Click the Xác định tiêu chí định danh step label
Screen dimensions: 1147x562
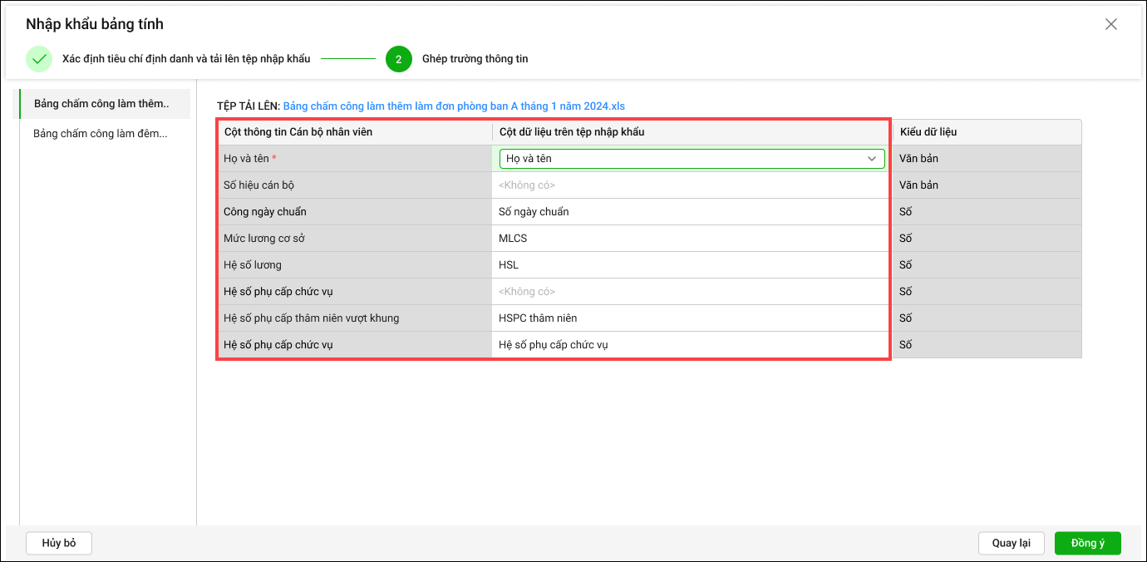click(x=186, y=59)
